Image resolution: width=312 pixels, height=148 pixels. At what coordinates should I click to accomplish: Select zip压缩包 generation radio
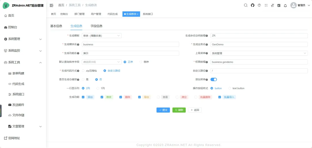point(83,71)
